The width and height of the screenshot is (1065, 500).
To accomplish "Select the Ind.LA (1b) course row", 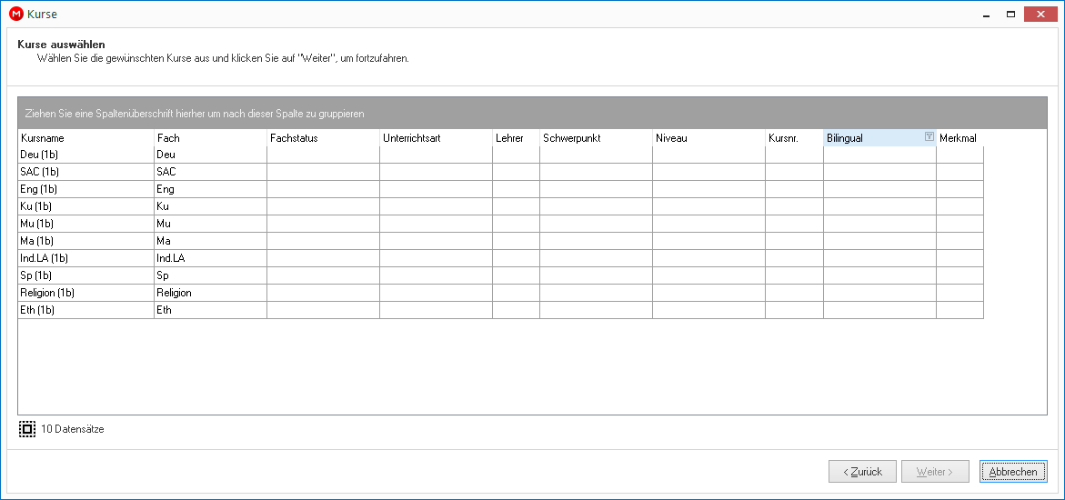I will coord(500,258).
